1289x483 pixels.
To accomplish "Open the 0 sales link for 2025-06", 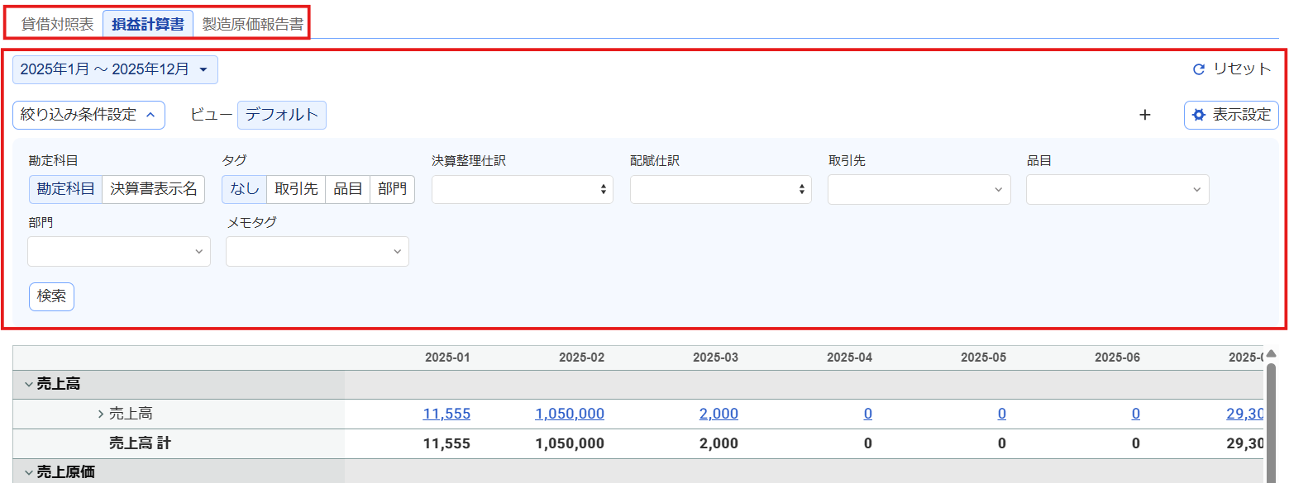I will (x=1136, y=414).
